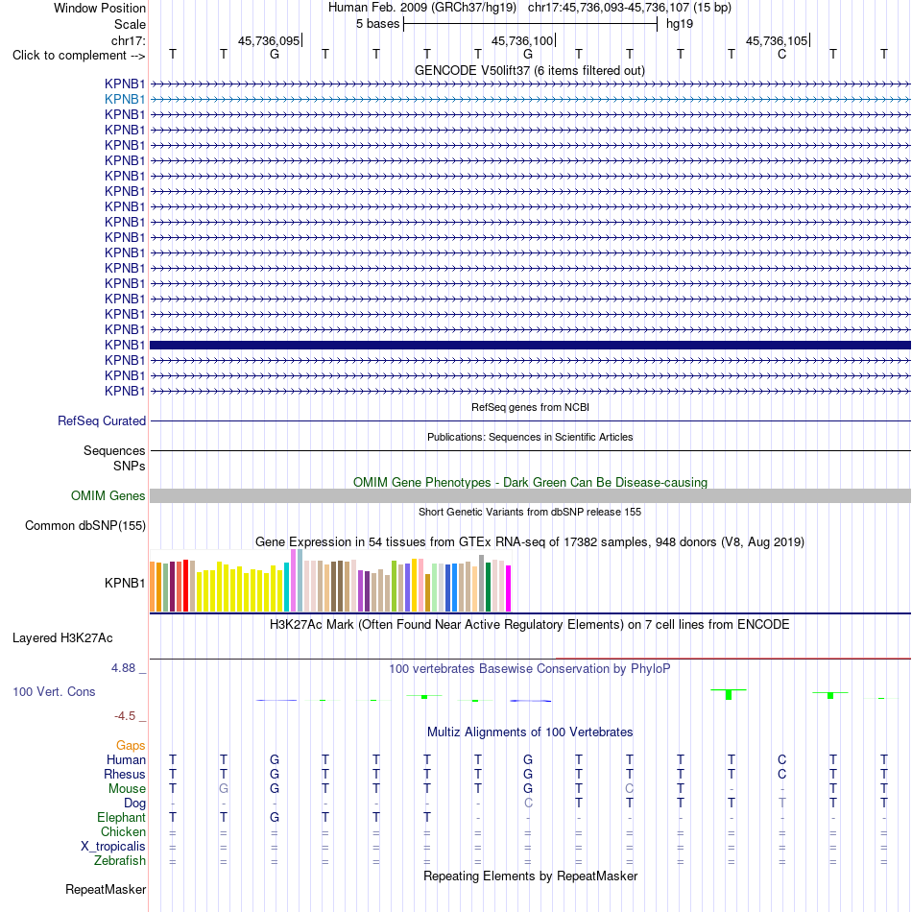Click the dark green bar in GTEx chart
Image resolution: width=912 pixels, height=912 pixels.
[488, 587]
